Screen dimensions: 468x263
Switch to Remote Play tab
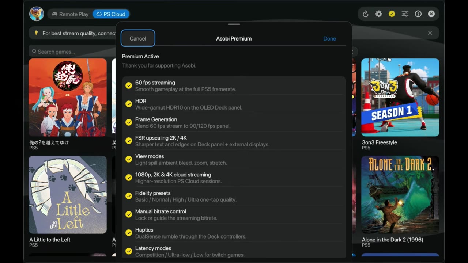point(70,14)
